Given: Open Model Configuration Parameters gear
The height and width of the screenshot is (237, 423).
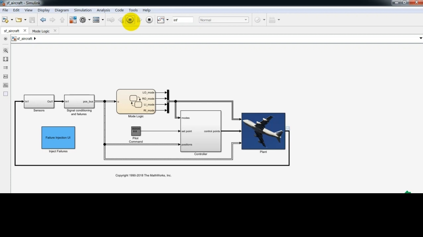Looking at the screenshot, I should click(x=83, y=20).
